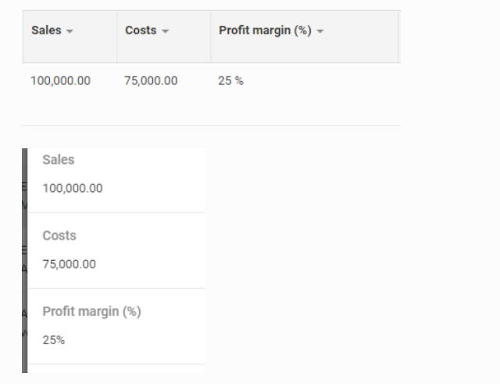
Task: Select the 100,000.00 value in the lower card
Action: [72, 188]
